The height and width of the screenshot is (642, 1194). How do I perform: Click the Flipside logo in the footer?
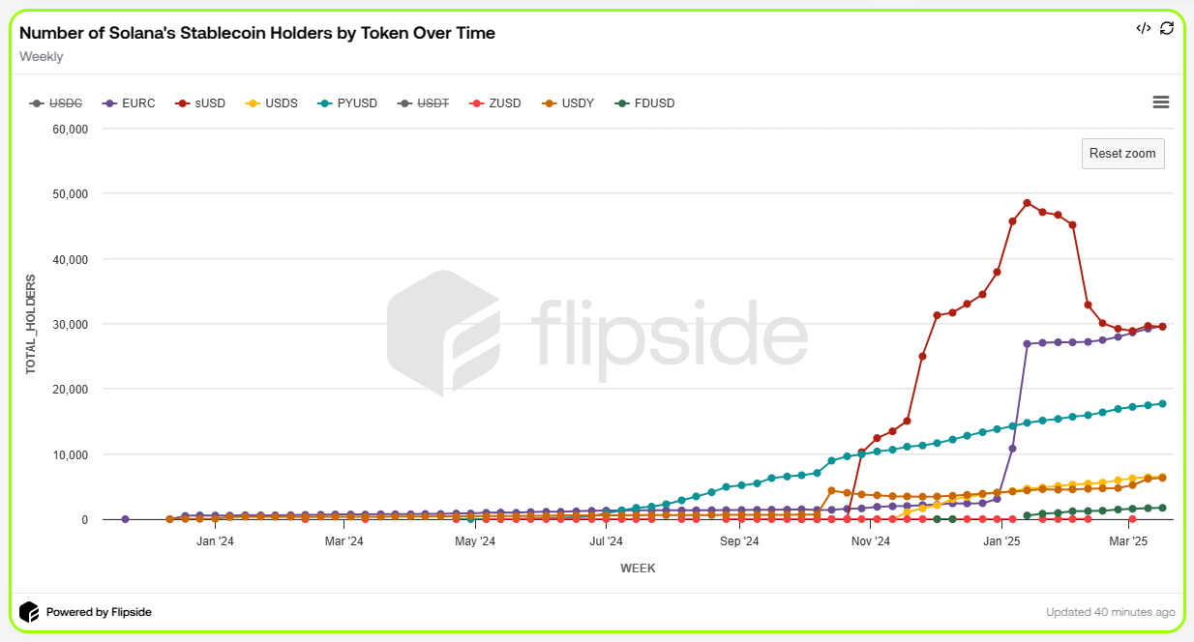tap(31, 611)
